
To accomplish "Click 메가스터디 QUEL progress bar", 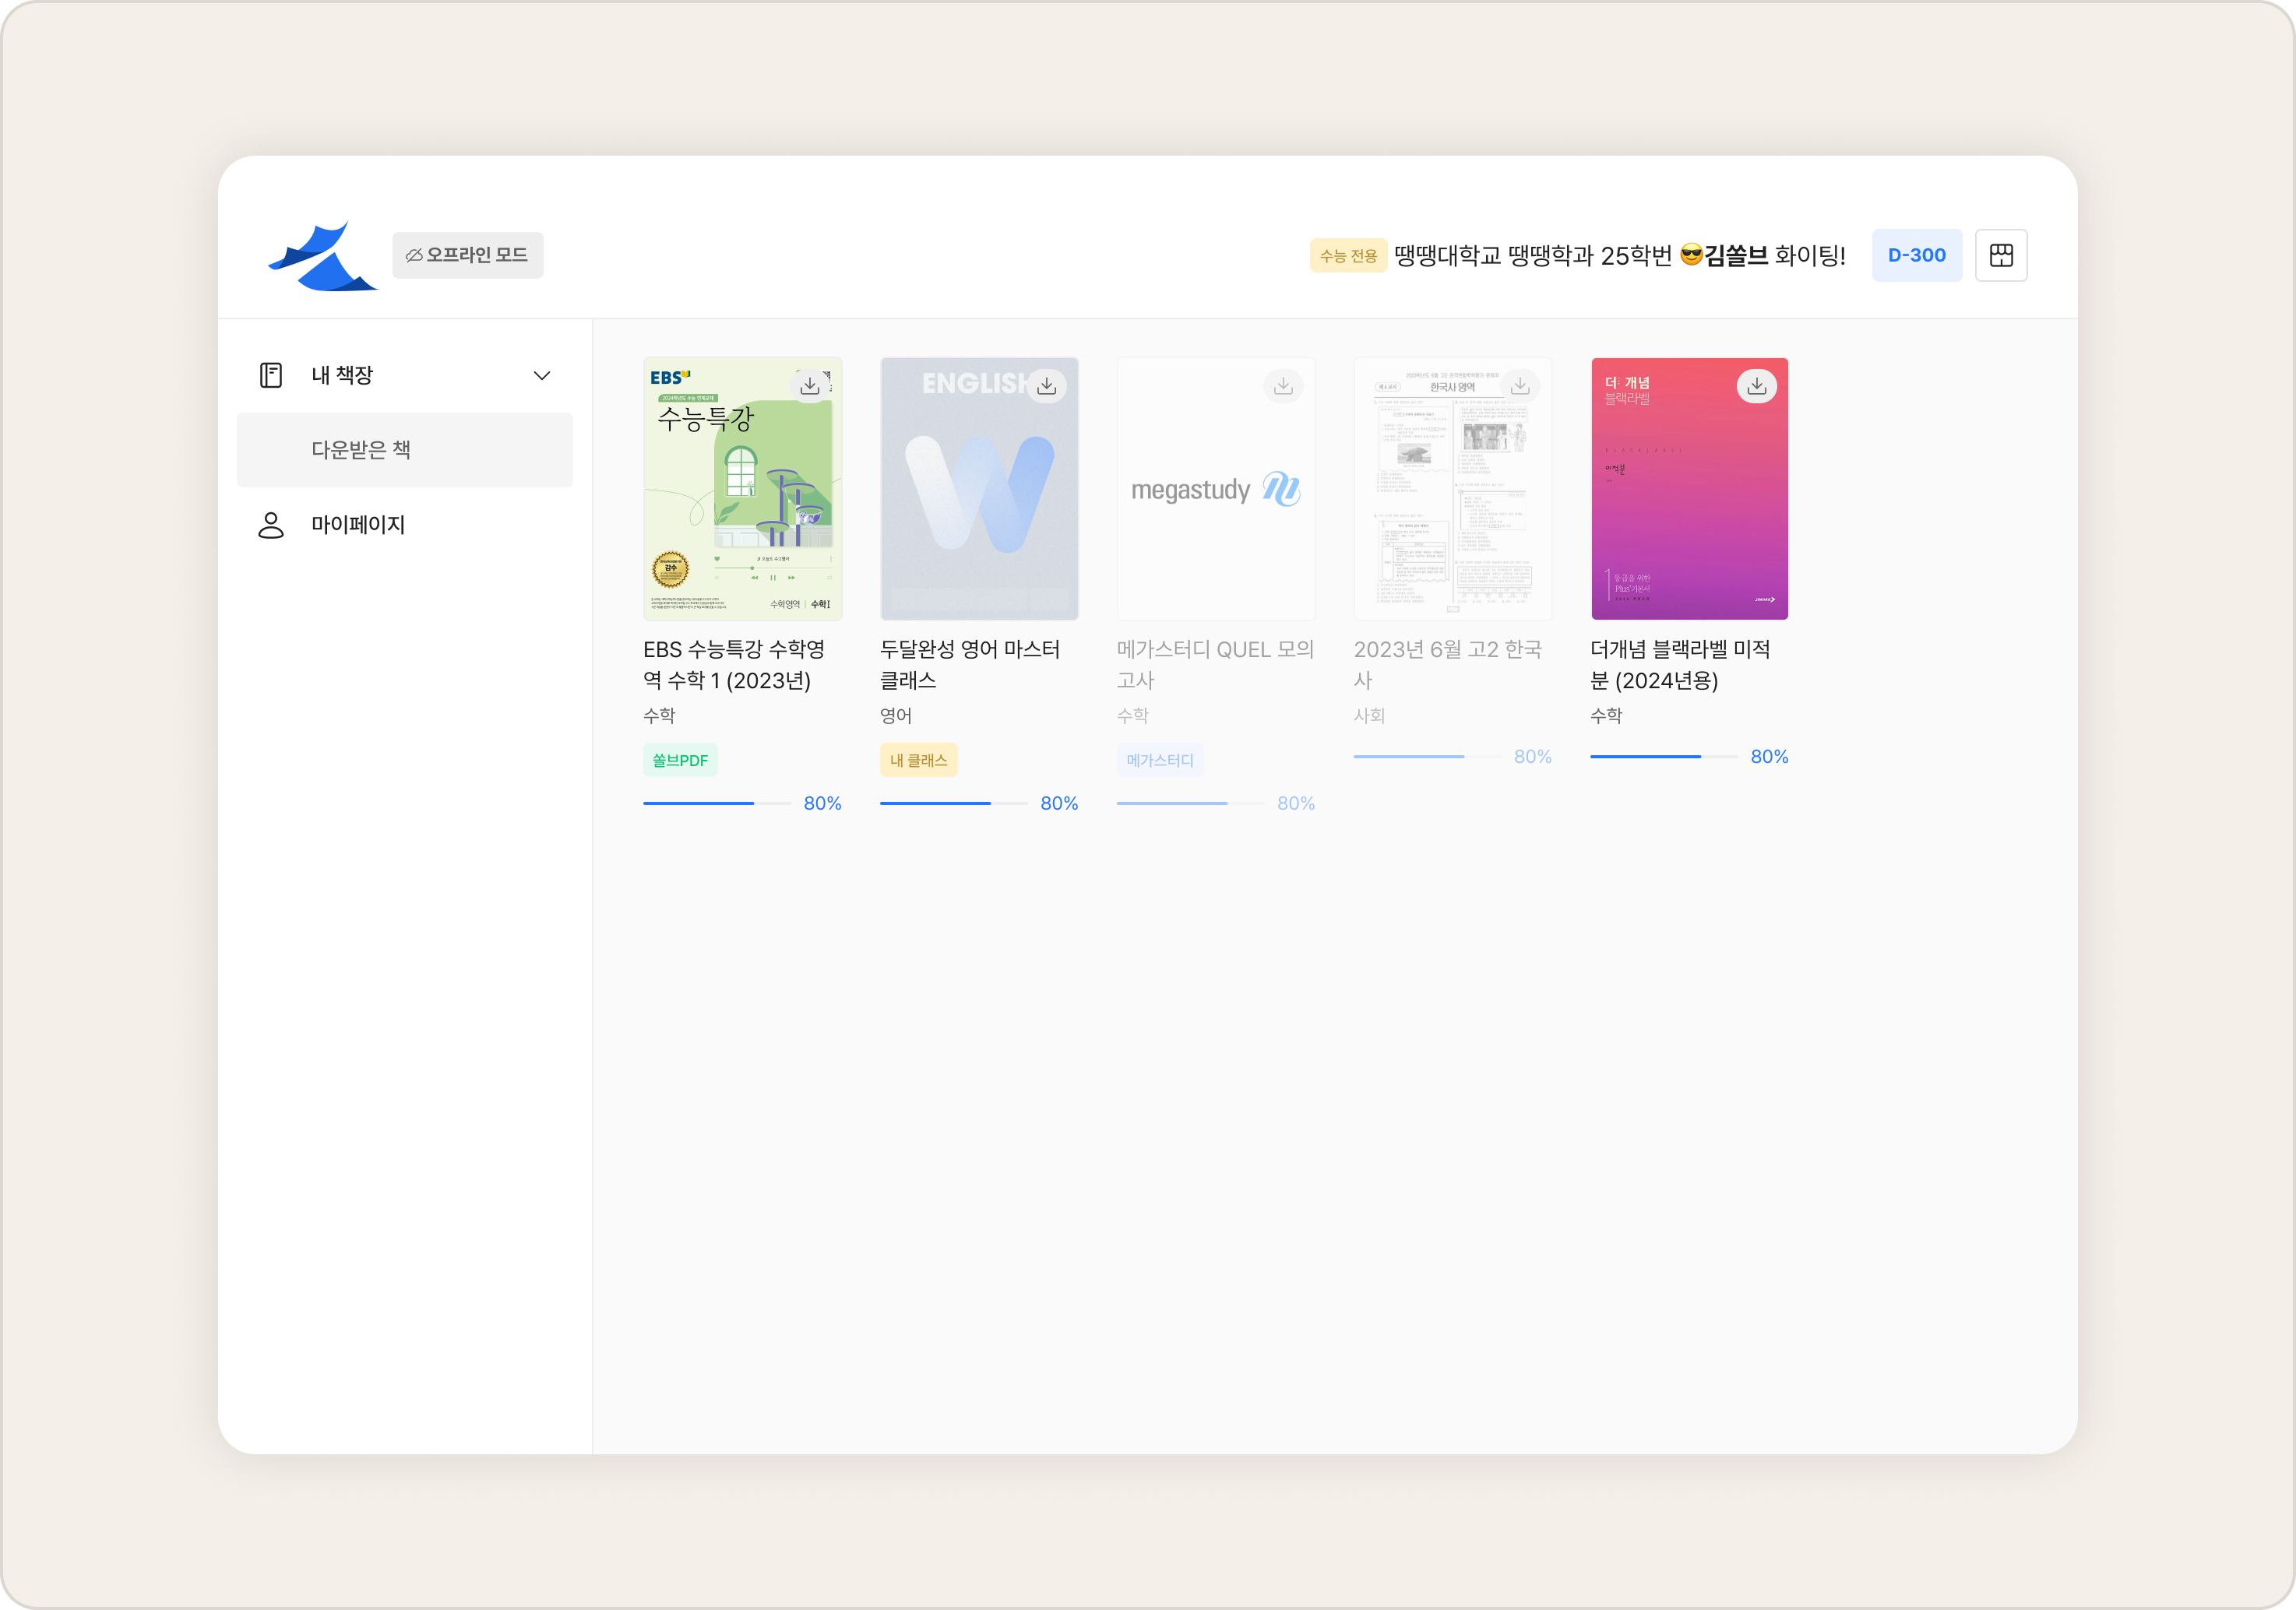I will (x=1190, y=803).
